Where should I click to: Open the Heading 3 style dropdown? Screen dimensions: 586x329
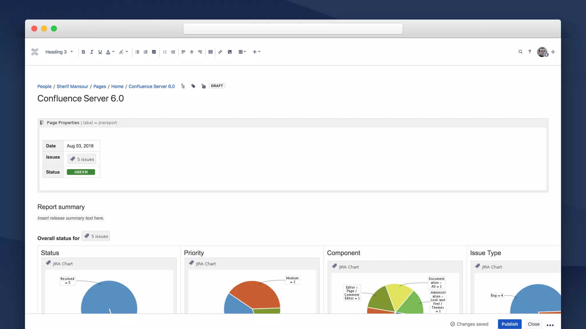coord(59,52)
